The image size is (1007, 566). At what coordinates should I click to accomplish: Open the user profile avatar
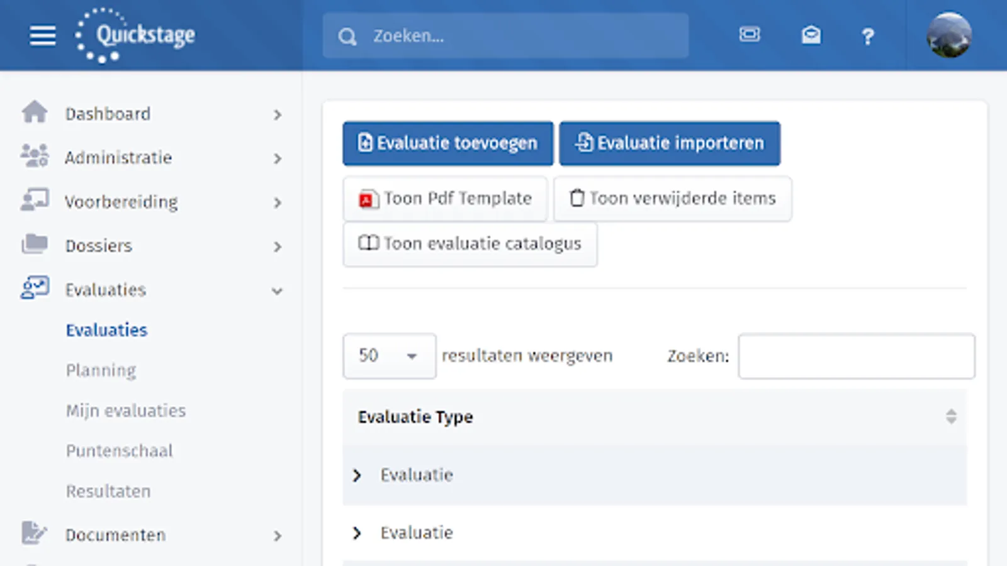click(x=948, y=35)
